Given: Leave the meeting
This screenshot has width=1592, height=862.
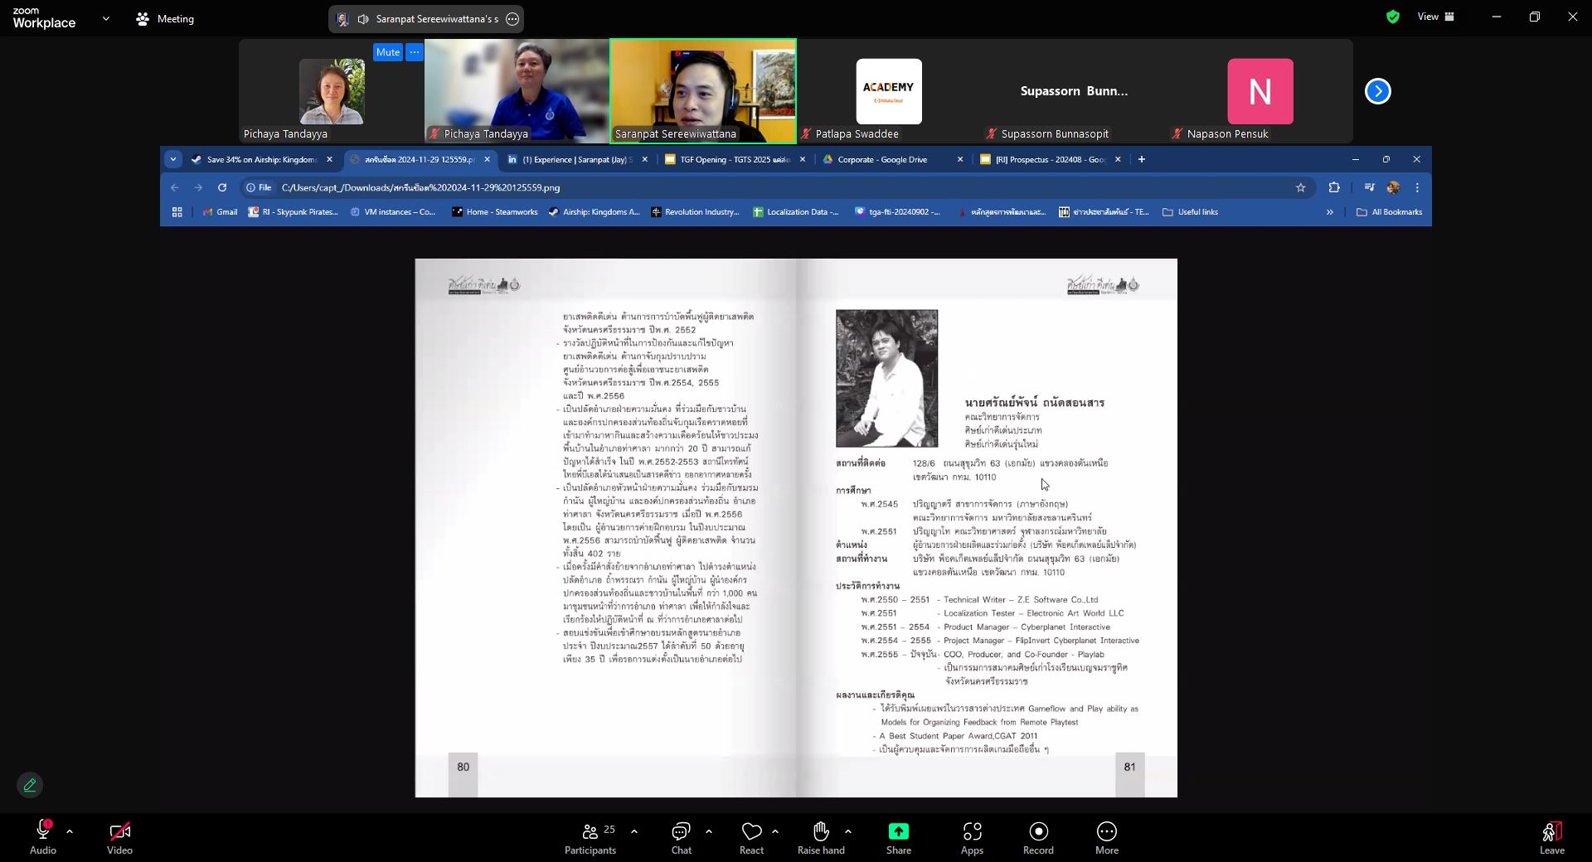Looking at the screenshot, I should pos(1551,837).
